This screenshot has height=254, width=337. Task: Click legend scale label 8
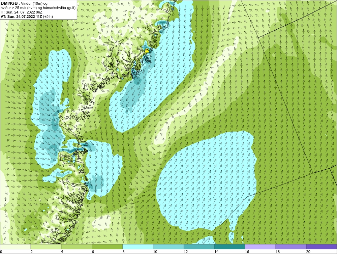124,252
